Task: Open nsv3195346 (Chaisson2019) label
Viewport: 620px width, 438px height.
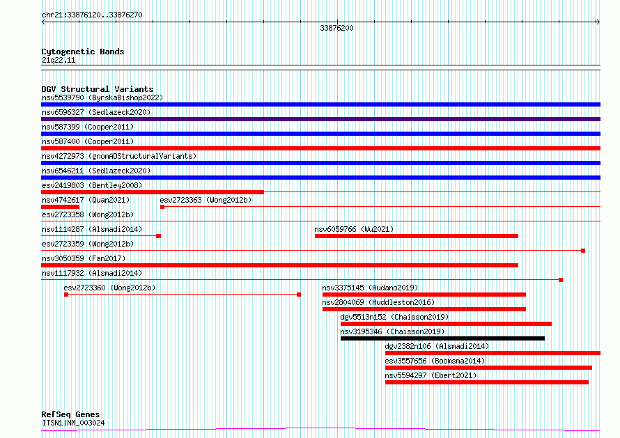Action: [x=392, y=331]
